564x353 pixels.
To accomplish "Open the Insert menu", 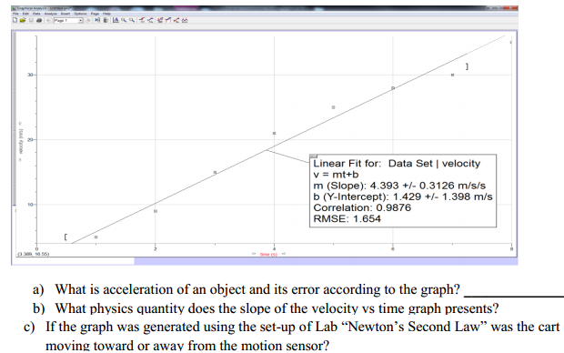I will (x=65, y=14).
